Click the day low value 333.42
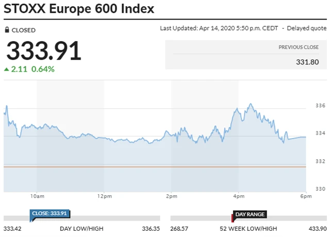The width and height of the screenshot is (330, 237). pos(14,228)
